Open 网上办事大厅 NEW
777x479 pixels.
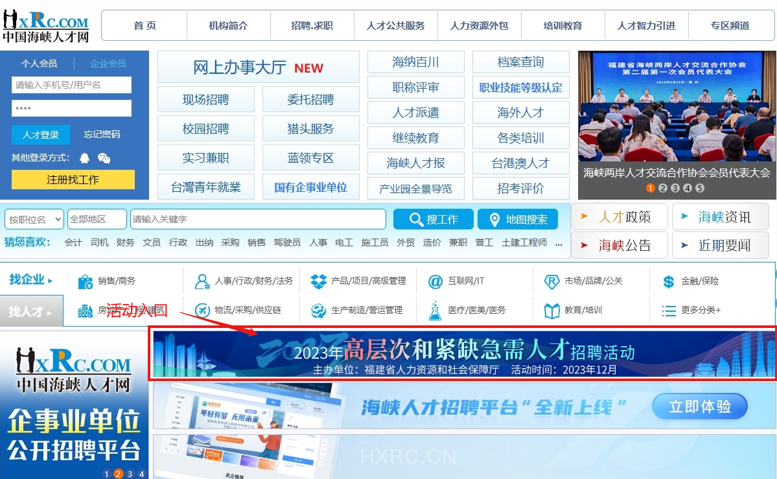click(x=258, y=67)
